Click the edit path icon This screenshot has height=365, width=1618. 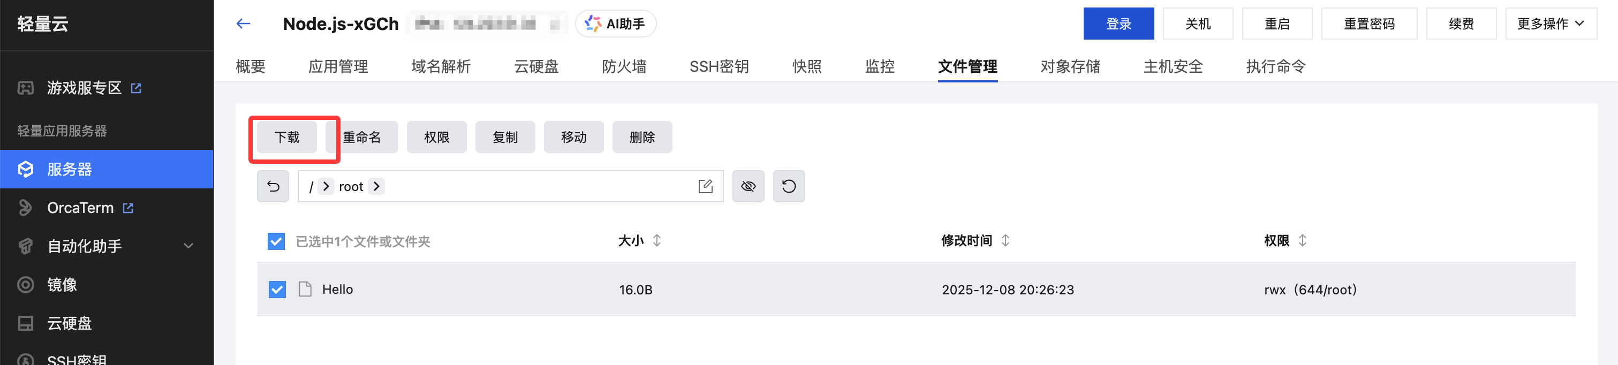705,187
